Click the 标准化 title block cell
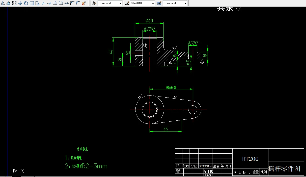The width and height of the screenshot is (306, 177). click(208, 171)
